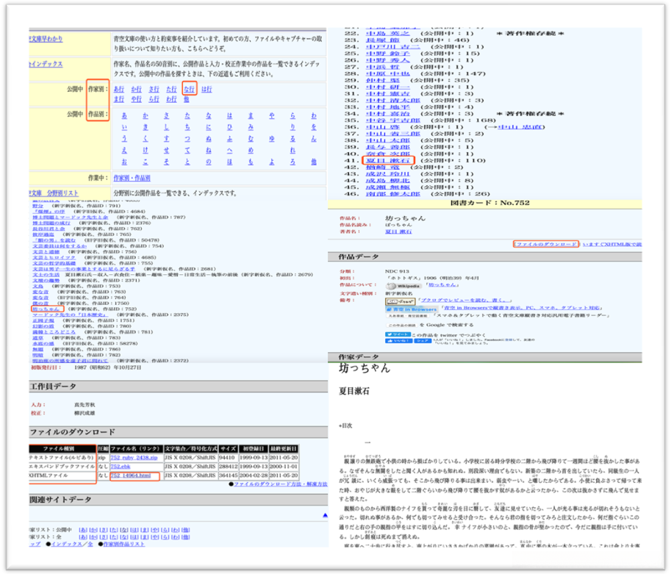Open the な行 author index link
The width and height of the screenshot is (671, 574).
tap(189, 89)
